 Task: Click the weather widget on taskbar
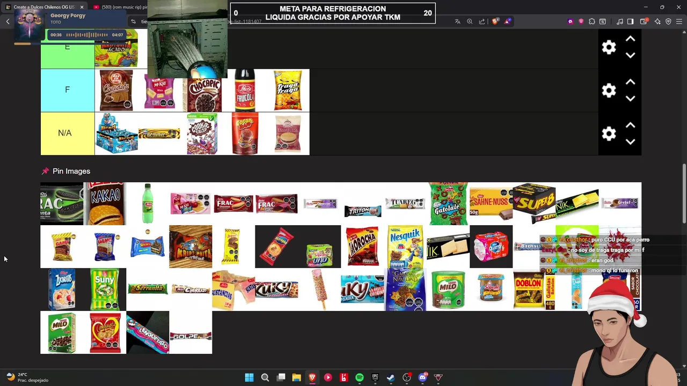[x=27, y=377]
